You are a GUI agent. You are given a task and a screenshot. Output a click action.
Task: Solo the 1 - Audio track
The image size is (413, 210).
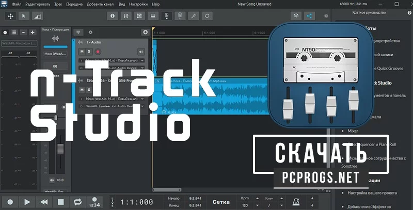point(89,52)
